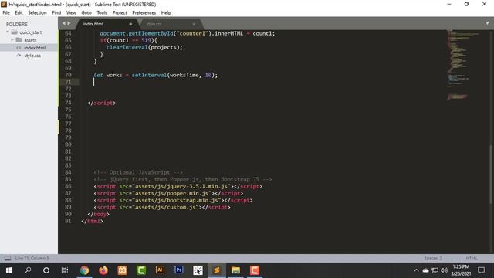Open the Find menu
Viewport: 494px width, 278px height.
tap(56, 12)
